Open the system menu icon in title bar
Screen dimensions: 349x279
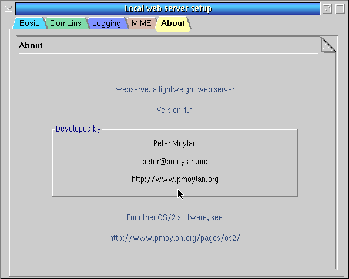pyautogui.click(x=9, y=9)
